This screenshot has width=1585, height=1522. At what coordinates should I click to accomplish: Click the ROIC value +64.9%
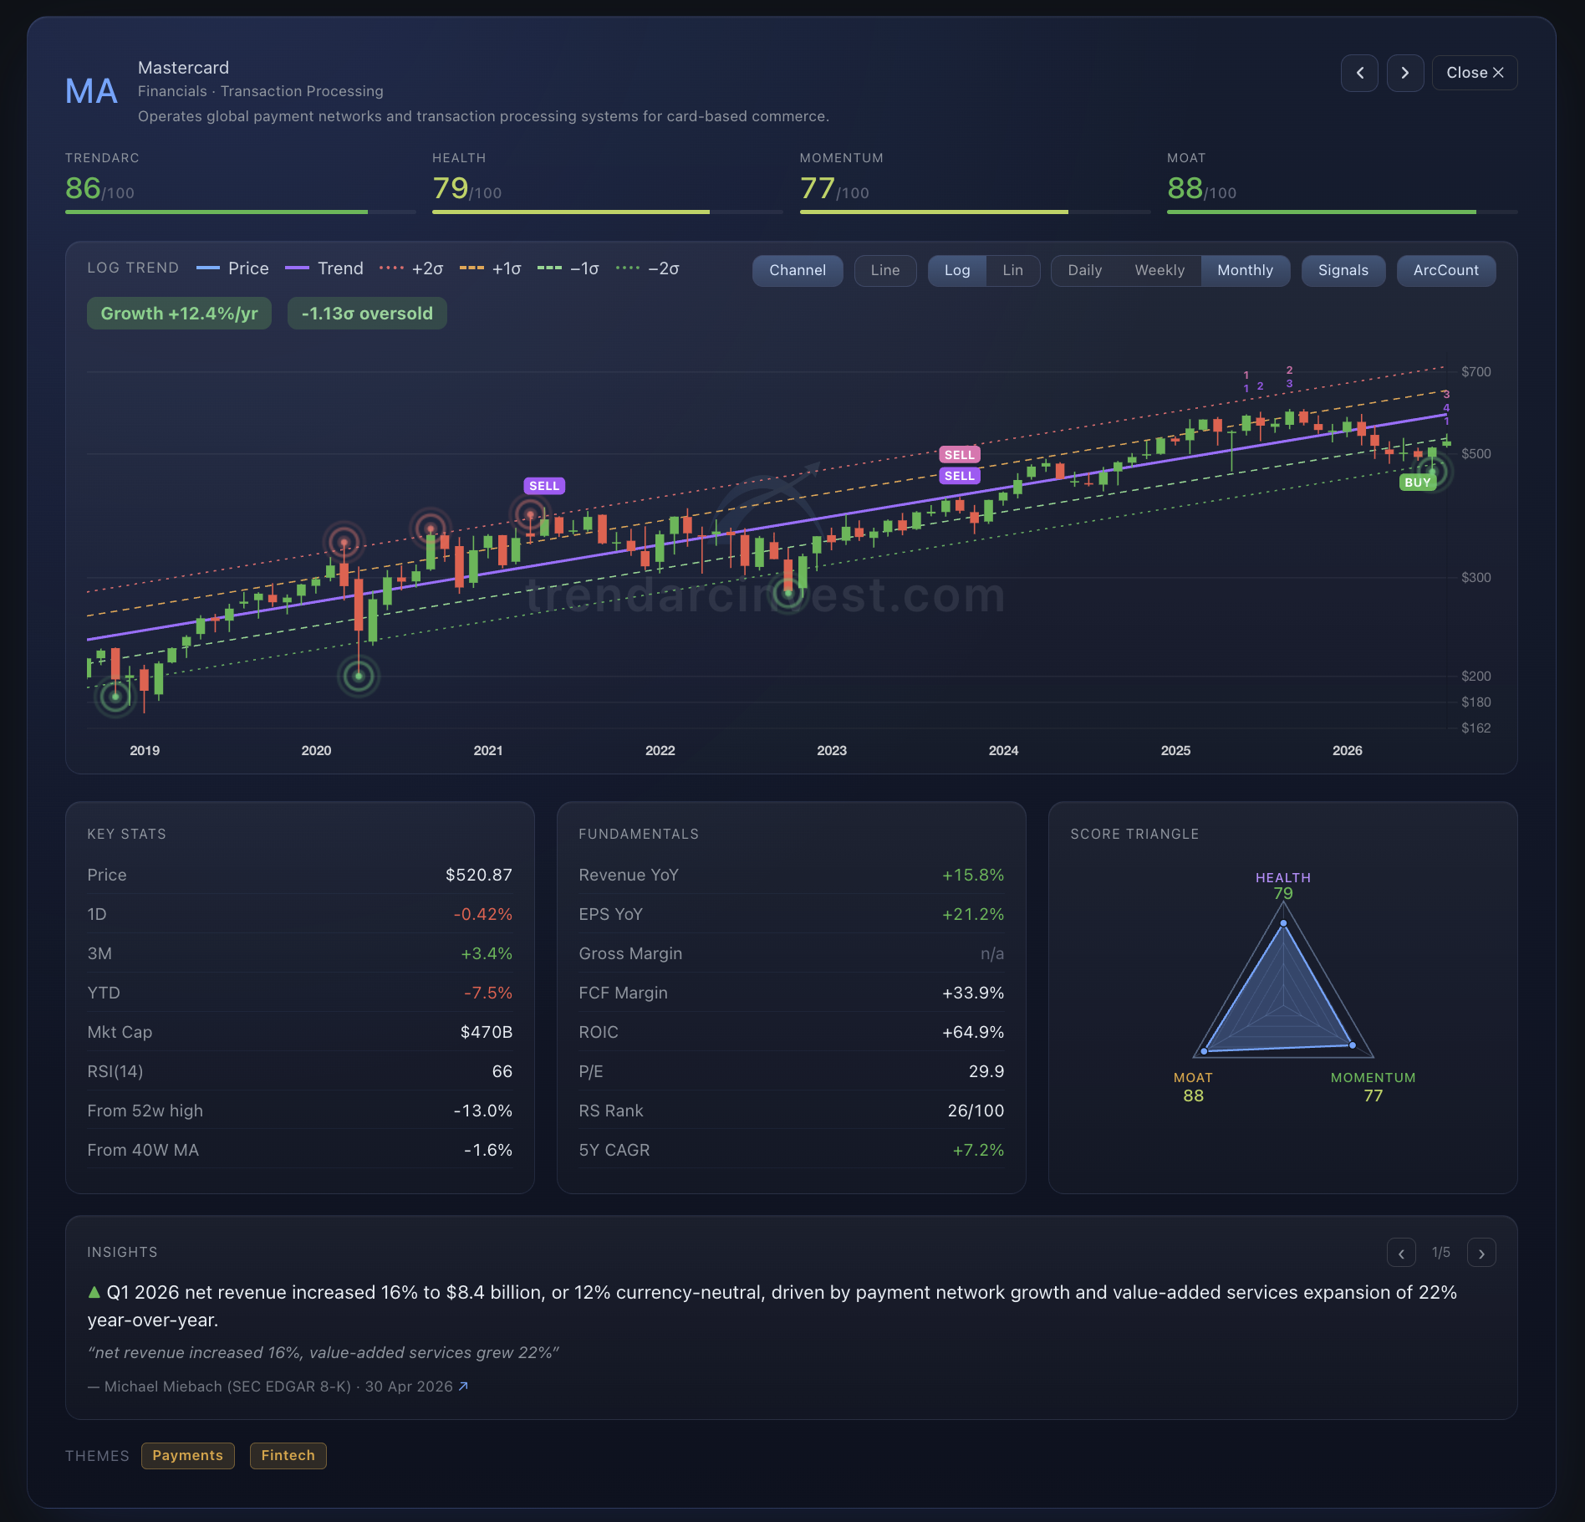click(973, 1032)
